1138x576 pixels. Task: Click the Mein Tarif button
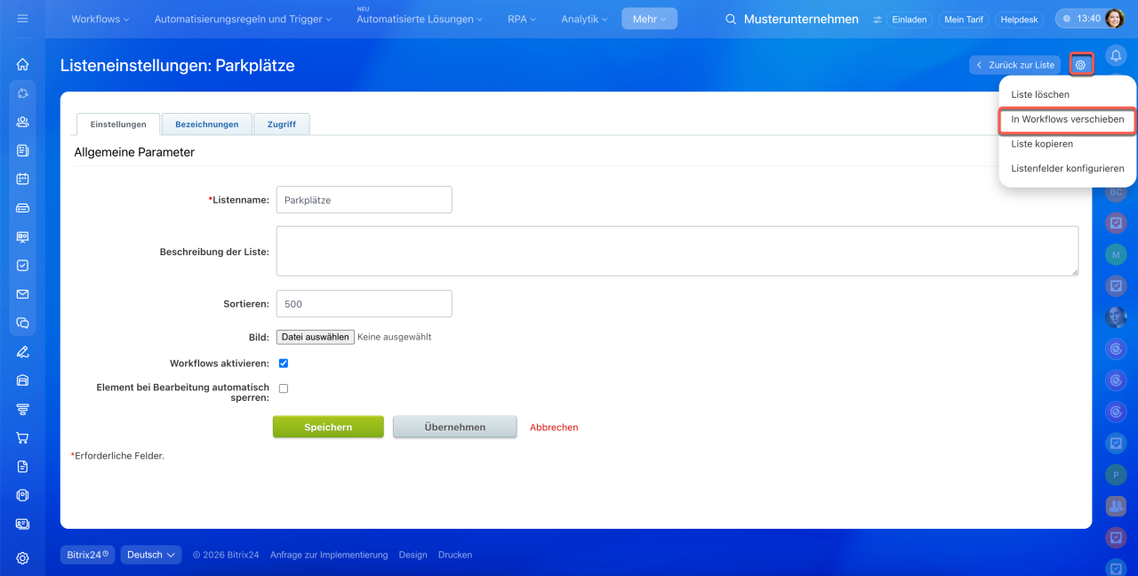[x=964, y=20]
